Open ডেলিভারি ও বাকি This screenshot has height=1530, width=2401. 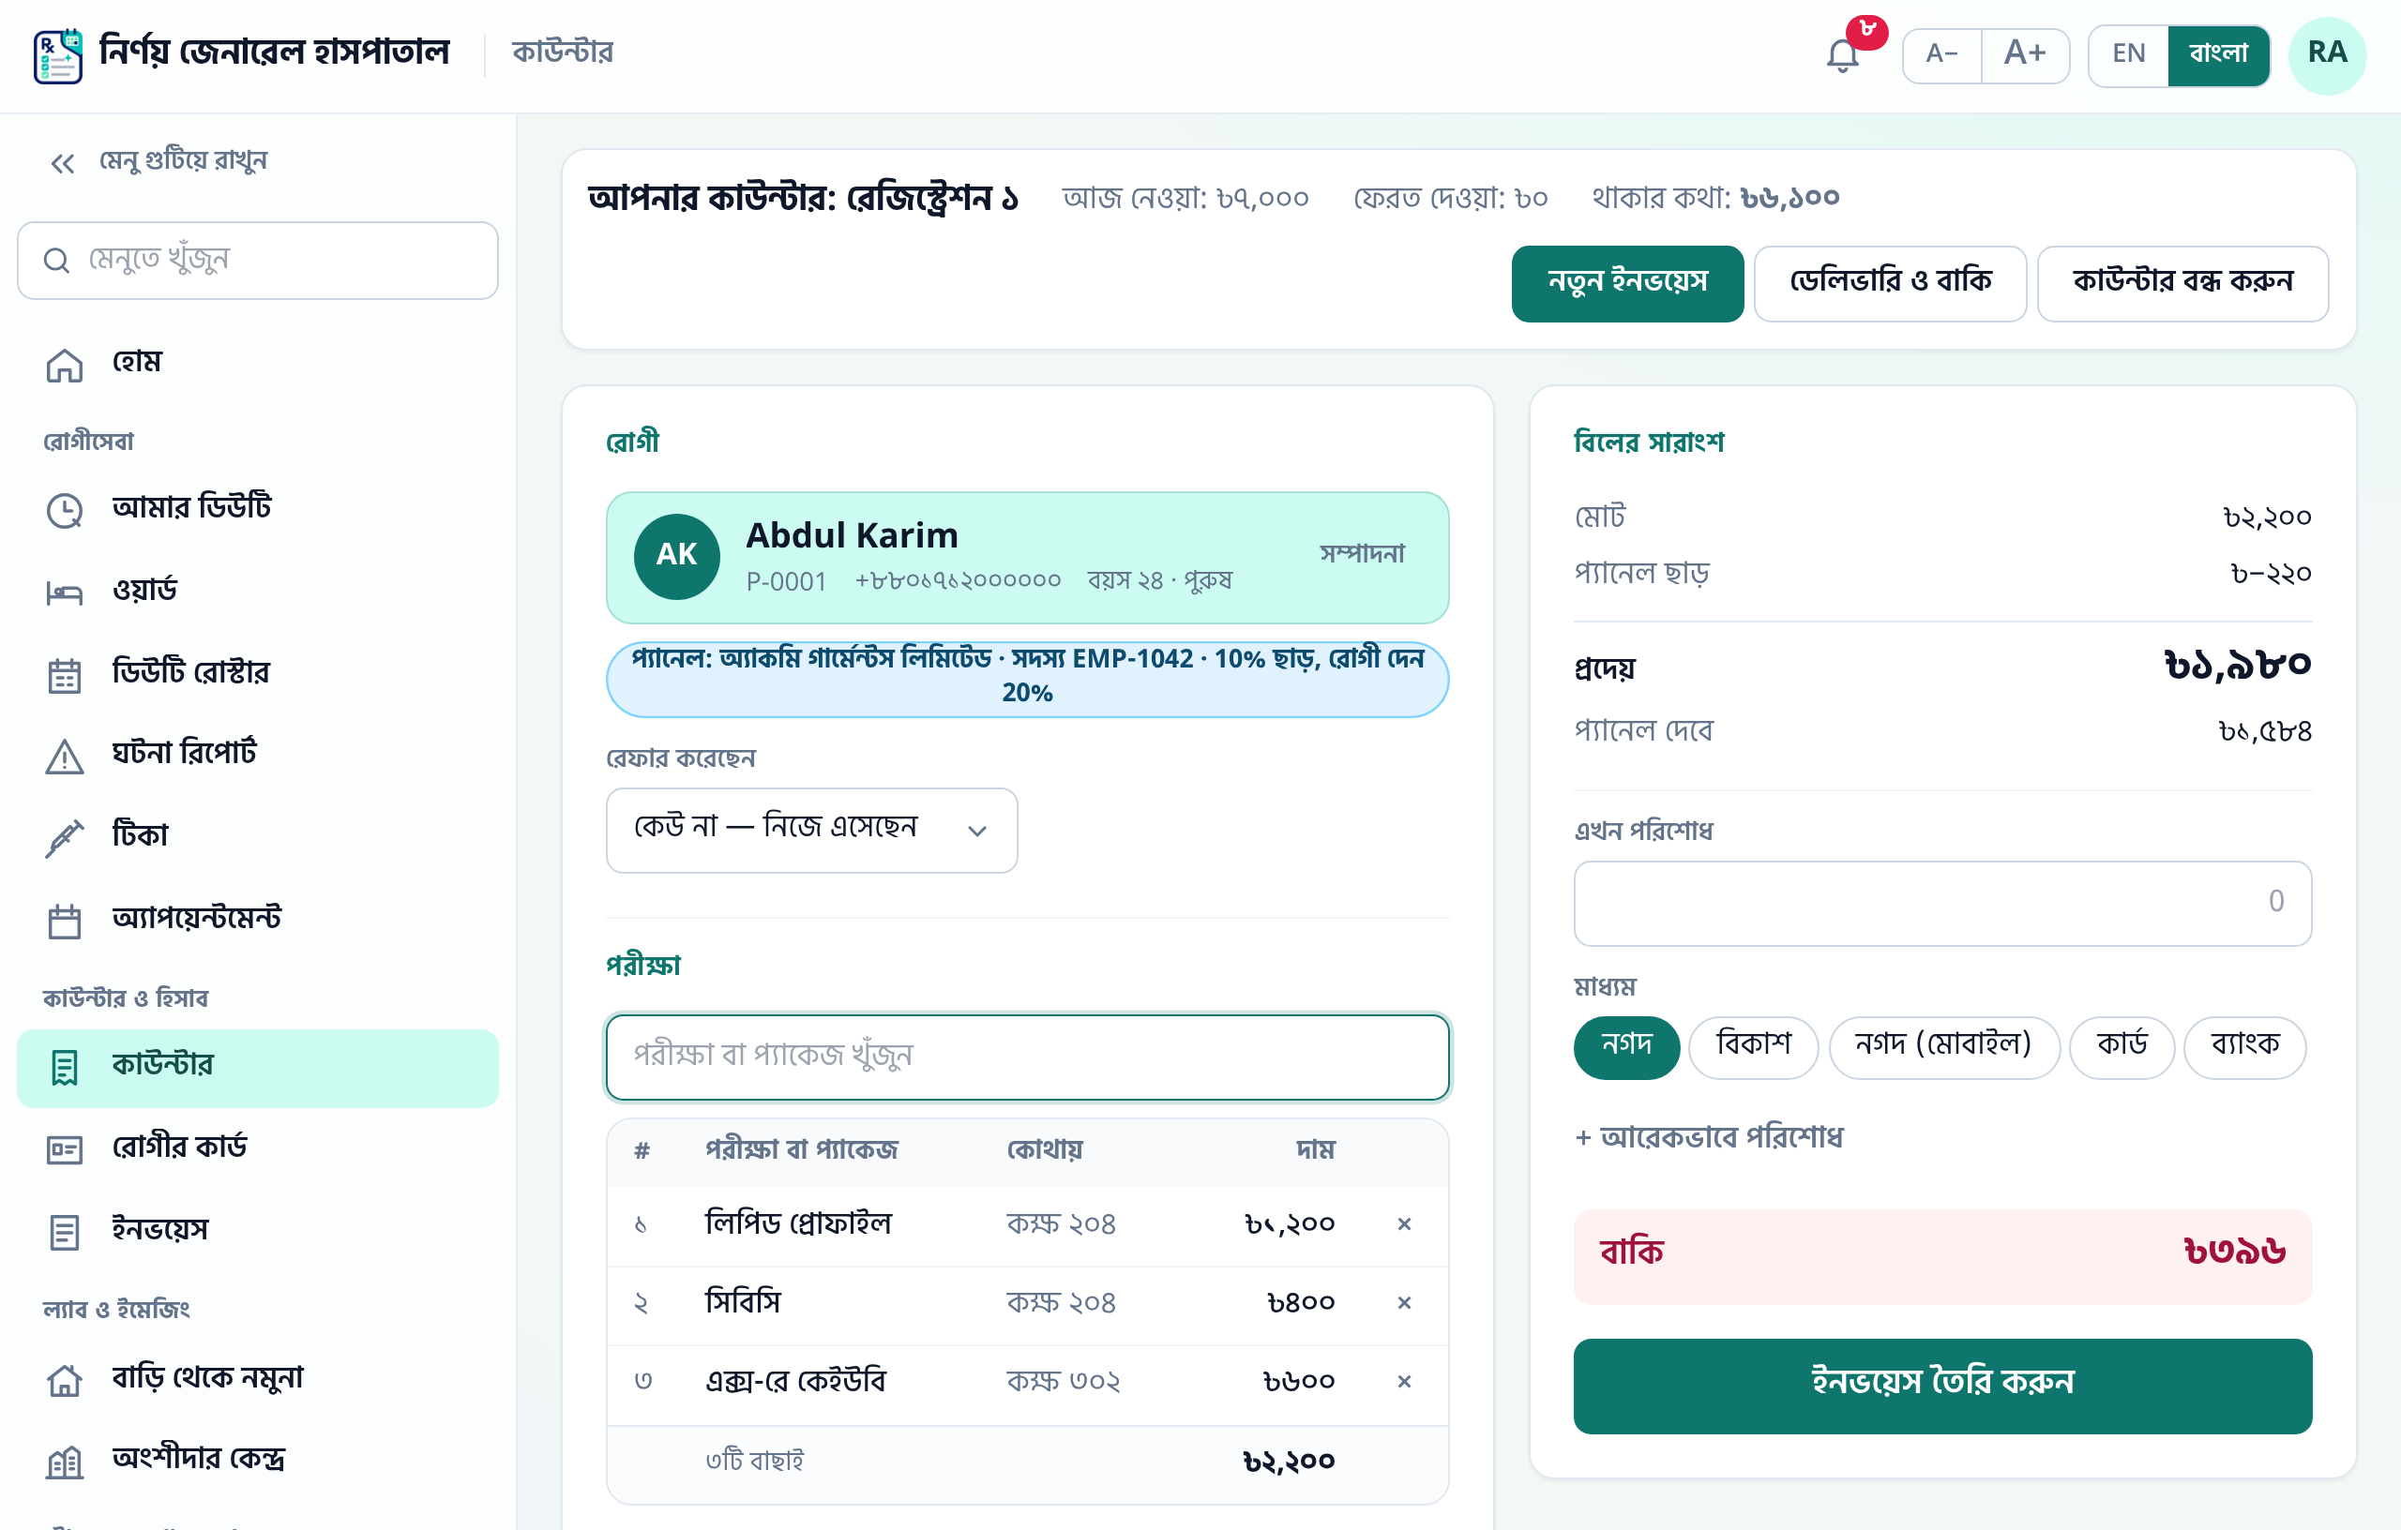[x=1890, y=283]
